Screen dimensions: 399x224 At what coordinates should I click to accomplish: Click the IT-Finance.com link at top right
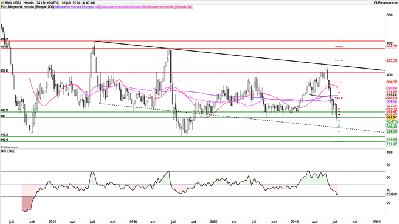click(x=385, y=3)
